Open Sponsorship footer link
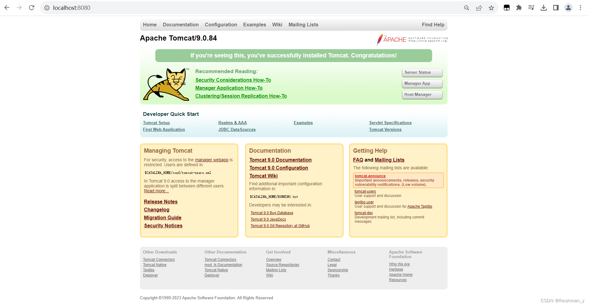Image resolution: width=589 pixels, height=306 pixels. coord(338,270)
